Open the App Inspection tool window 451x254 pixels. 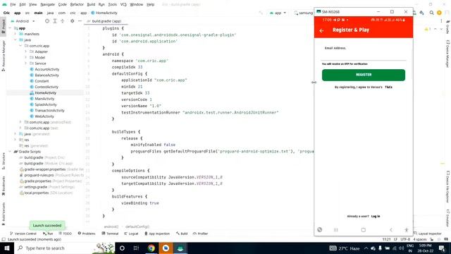tap(157, 234)
